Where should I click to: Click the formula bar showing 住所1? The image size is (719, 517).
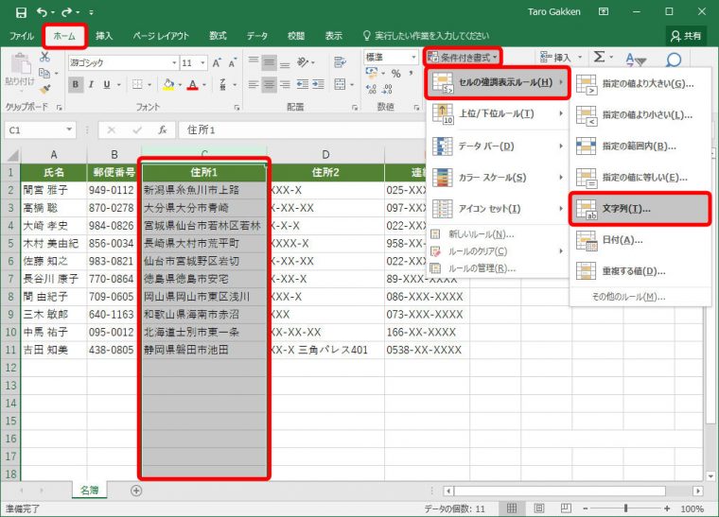tap(303, 130)
